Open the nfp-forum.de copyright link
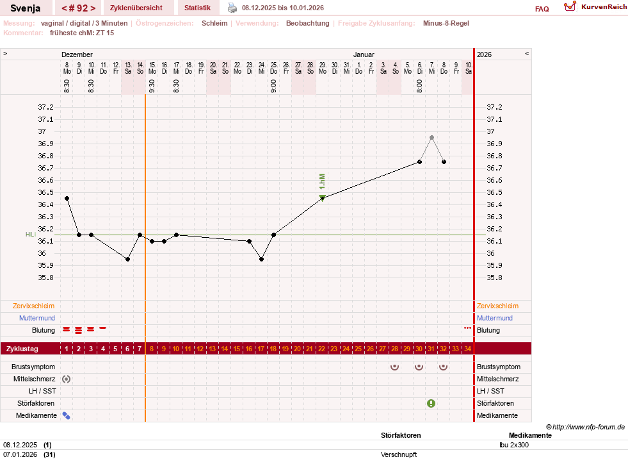628x473 pixels. (585, 427)
